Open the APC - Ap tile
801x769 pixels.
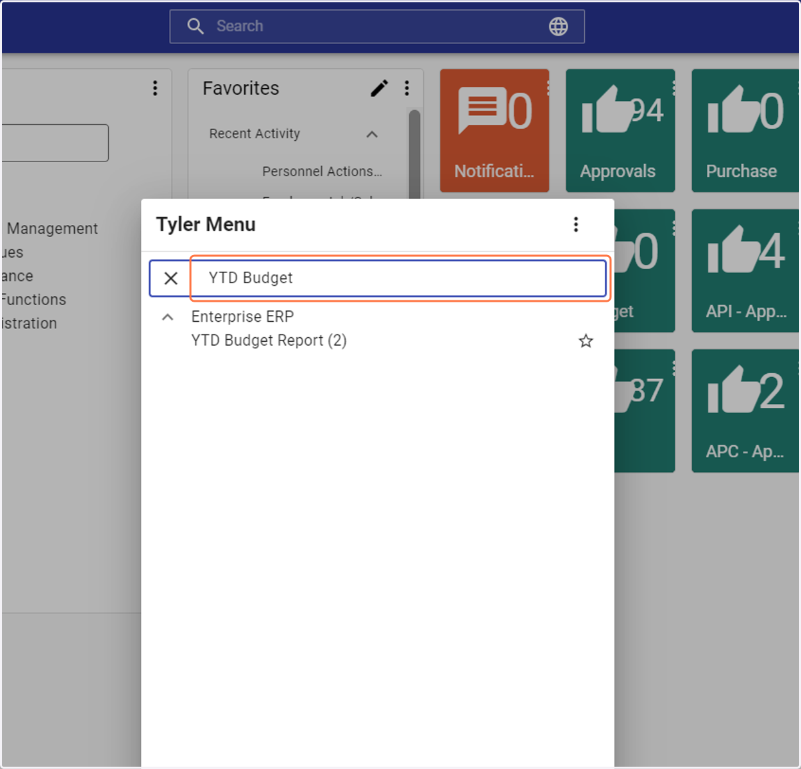[x=745, y=411]
